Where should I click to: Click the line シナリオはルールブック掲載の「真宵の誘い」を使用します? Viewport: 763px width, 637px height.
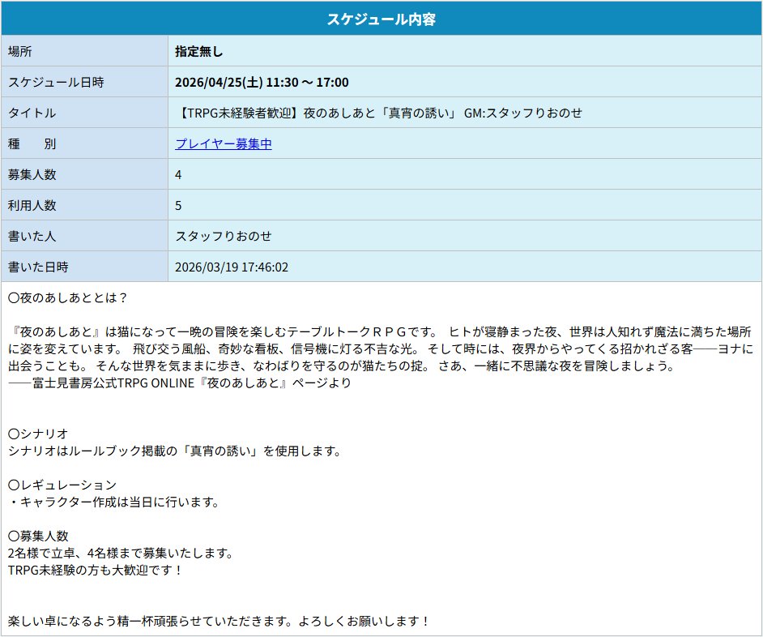pyautogui.click(x=175, y=451)
